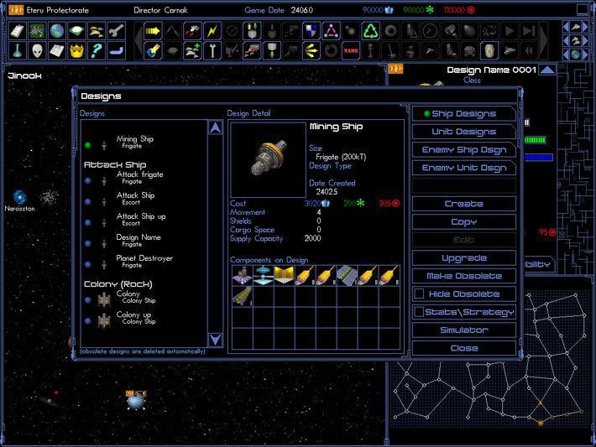Image resolution: width=596 pixels, height=447 pixels.
Task: Expand the command toolbar with left chevron
Action: 139,40
